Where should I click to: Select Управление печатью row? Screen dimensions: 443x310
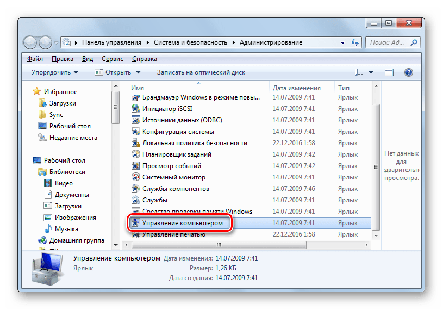(250, 234)
